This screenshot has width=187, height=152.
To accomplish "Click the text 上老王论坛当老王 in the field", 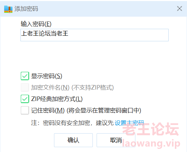I will point(45,33).
